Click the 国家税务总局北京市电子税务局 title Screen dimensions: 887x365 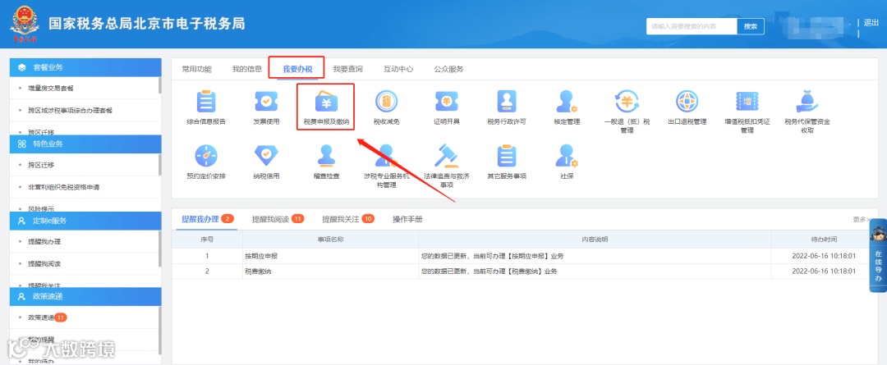pos(147,24)
